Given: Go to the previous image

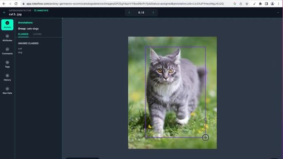Looking at the screenshot, I should [129, 12].
